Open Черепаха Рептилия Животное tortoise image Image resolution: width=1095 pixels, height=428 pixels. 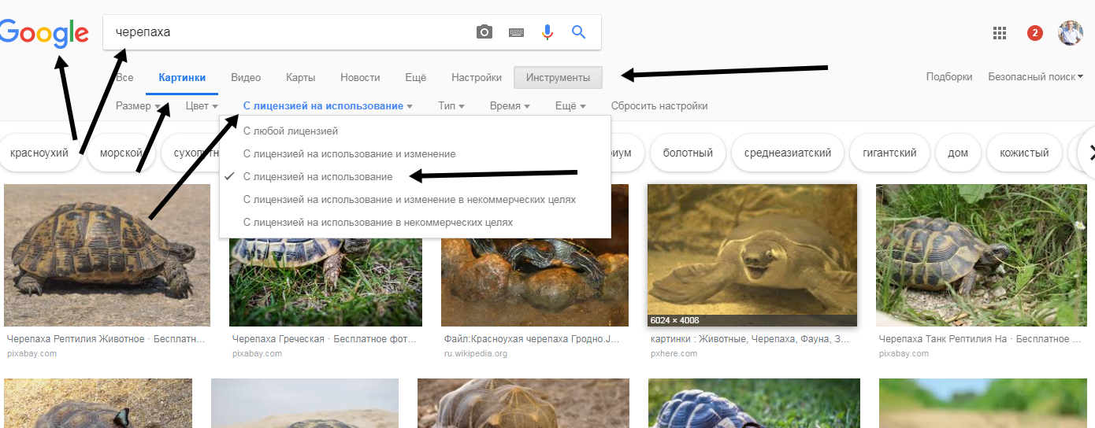pos(107,255)
